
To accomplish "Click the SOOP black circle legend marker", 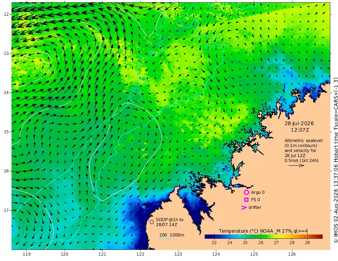I will click(152, 222).
